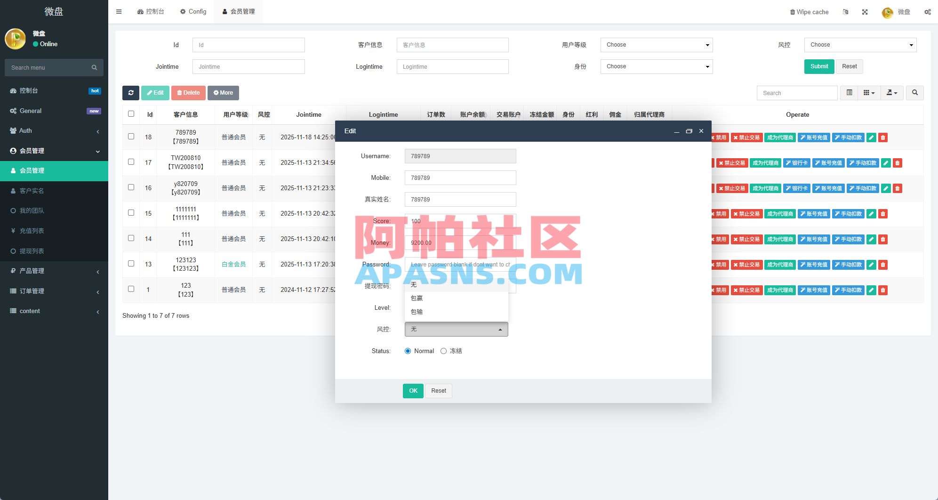Open the 身份 Choose dropdown filter
This screenshot has width=938, height=500.
657,66
